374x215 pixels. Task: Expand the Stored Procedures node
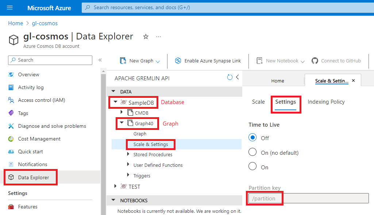click(128, 154)
